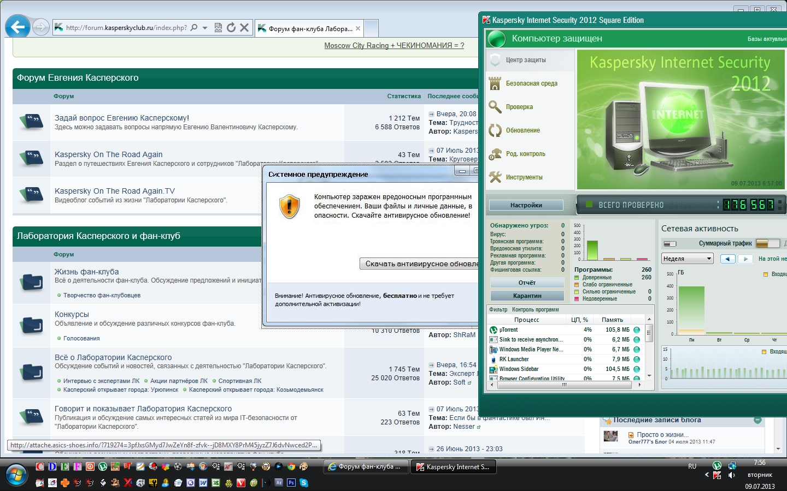The height and width of the screenshot is (491, 787).
Task: Click the µTorrent icon in system tray
Action: point(716,465)
